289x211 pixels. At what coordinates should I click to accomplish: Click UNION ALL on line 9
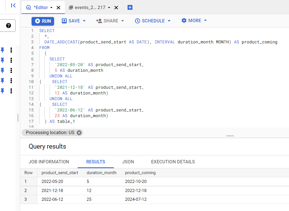[x=61, y=76]
